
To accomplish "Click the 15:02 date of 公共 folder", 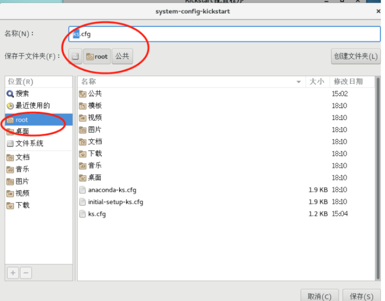I will coord(340,94).
